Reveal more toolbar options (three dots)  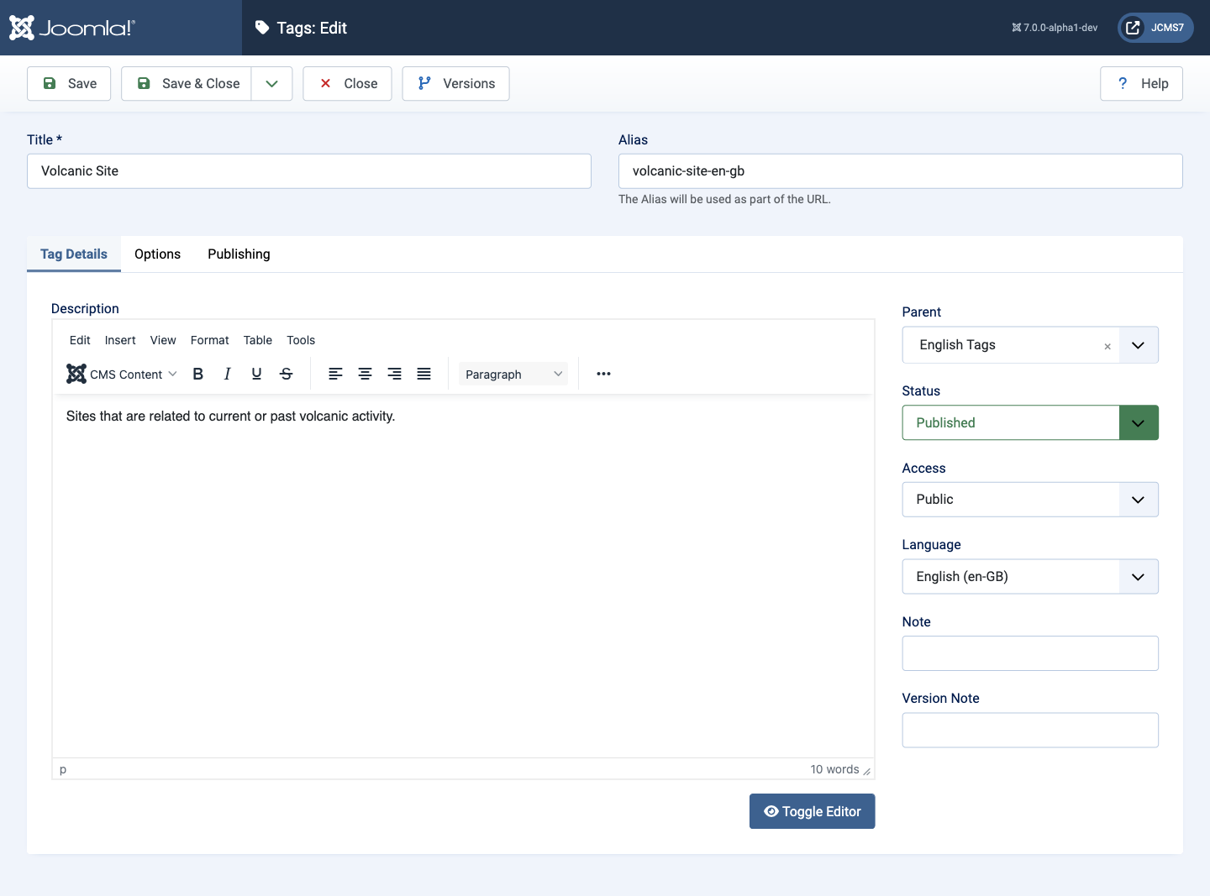point(603,374)
